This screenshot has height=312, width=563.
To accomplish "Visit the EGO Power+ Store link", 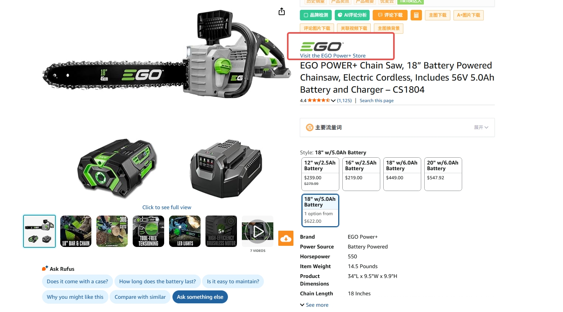I will tap(333, 56).
